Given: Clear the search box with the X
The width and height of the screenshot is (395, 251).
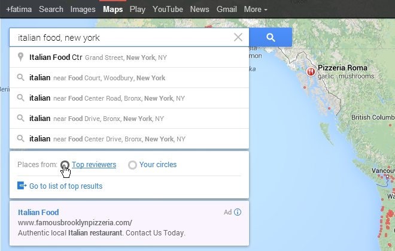Looking at the screenshot, I should click(238, 37).
